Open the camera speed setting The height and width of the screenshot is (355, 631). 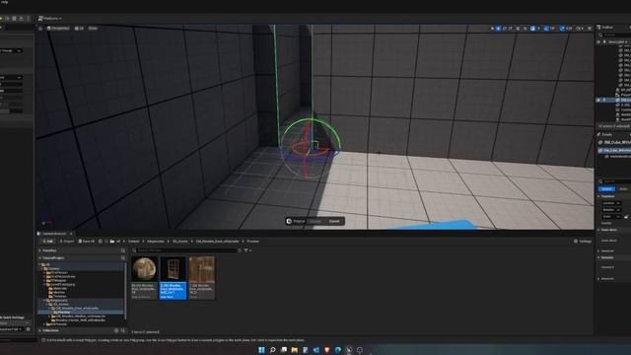(580, 29)
